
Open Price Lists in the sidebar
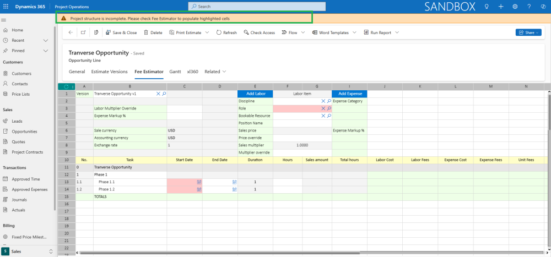(x=21, y=94)
